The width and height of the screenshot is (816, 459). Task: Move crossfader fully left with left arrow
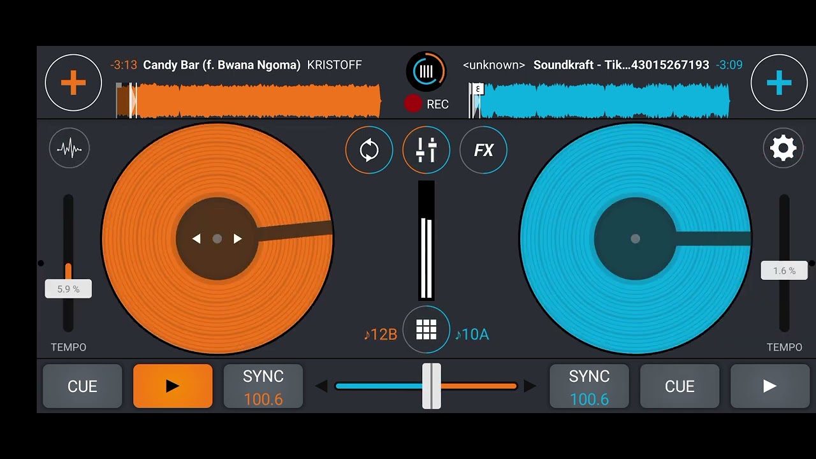pyautogui.click(x=322, y=386)
